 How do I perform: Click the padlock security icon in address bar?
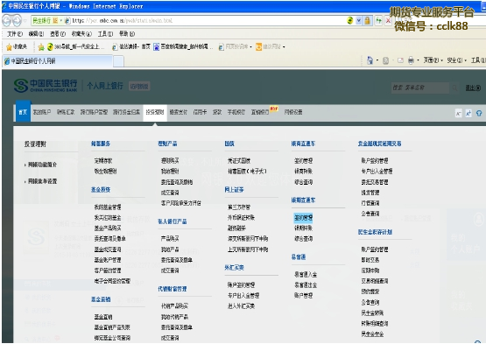click(368, 21)
